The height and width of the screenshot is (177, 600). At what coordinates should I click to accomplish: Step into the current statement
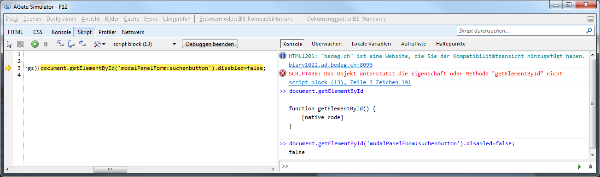(x=60, y=44)
